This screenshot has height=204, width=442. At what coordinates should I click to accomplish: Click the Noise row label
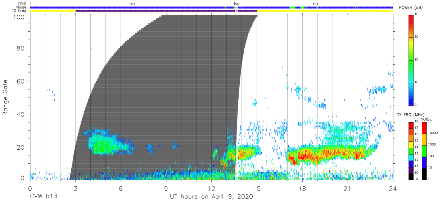(22, 7)
